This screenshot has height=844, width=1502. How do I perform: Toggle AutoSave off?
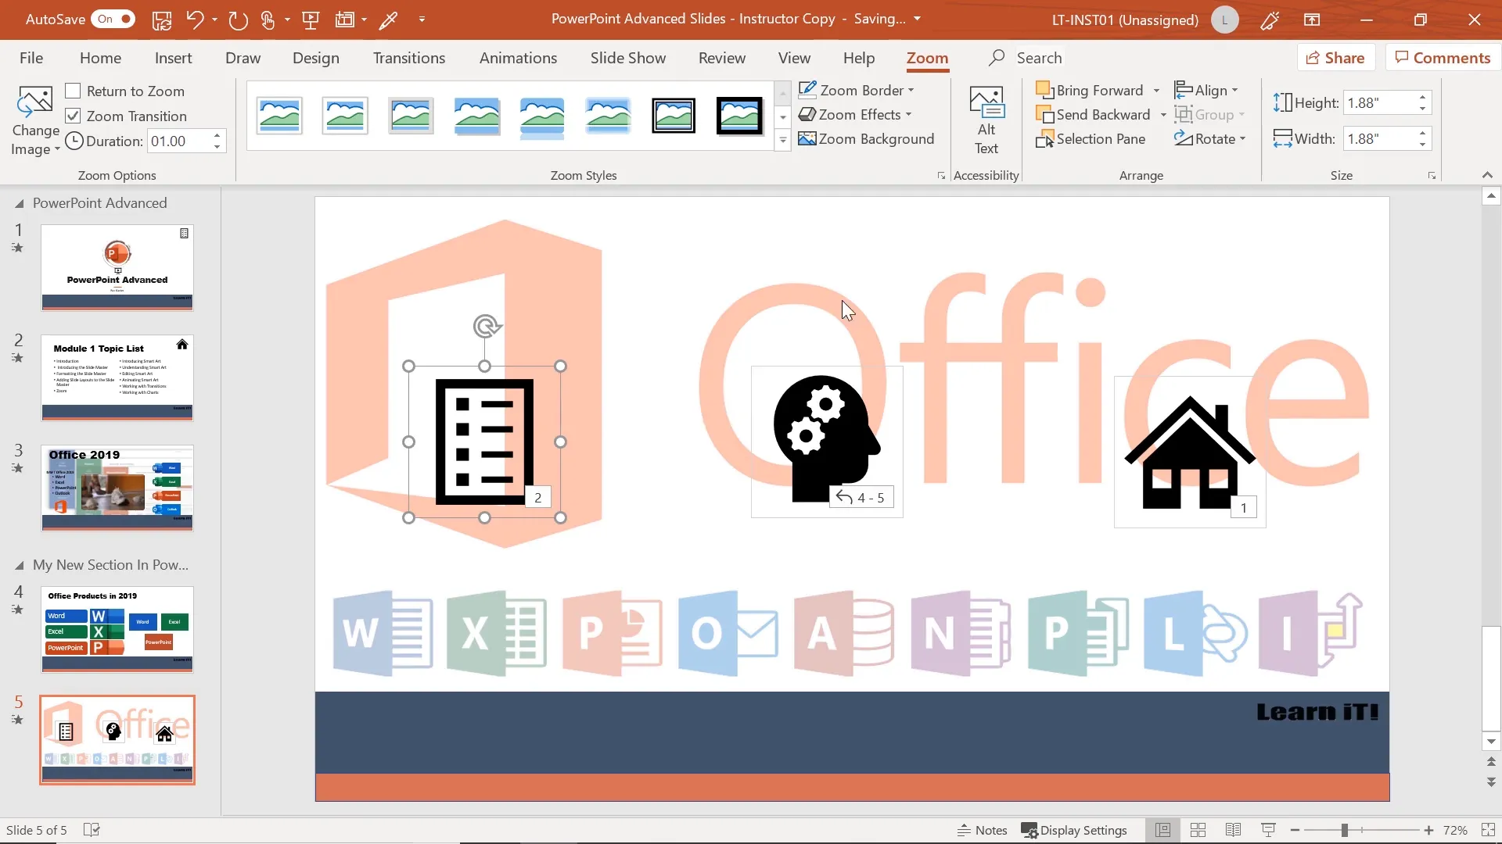[x=114, y=20]
